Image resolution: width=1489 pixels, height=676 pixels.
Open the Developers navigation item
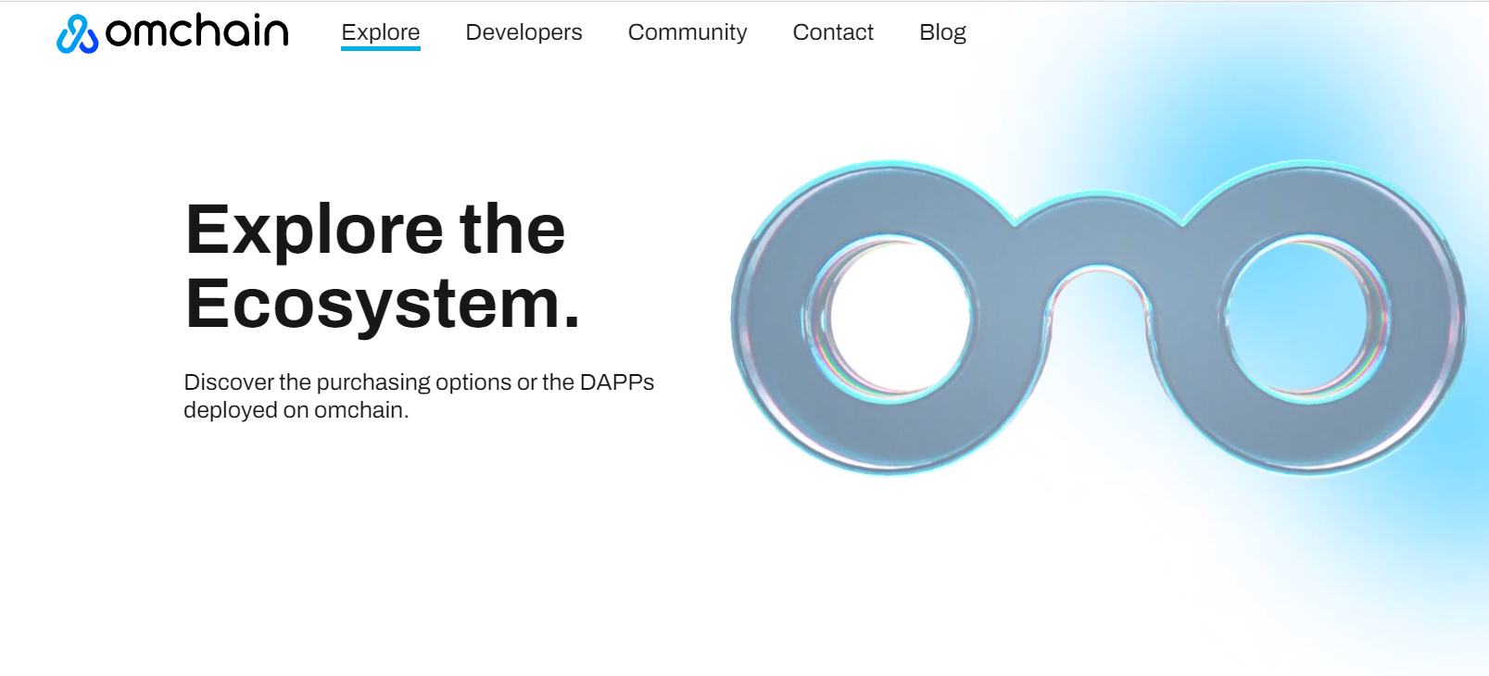click(x=524, y=32)
